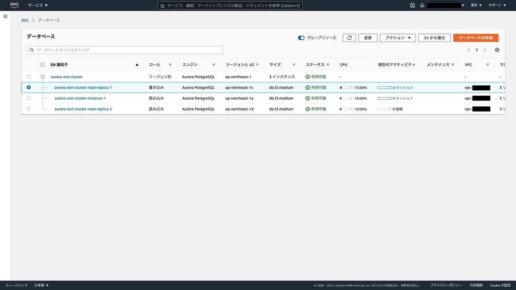Click the RDS breadcrumb link

point(25,20)
